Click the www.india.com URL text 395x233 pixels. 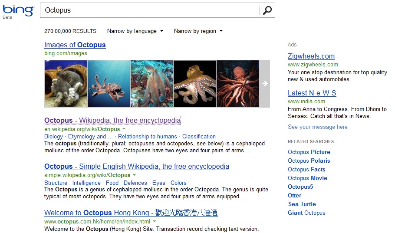coord(306,101)
